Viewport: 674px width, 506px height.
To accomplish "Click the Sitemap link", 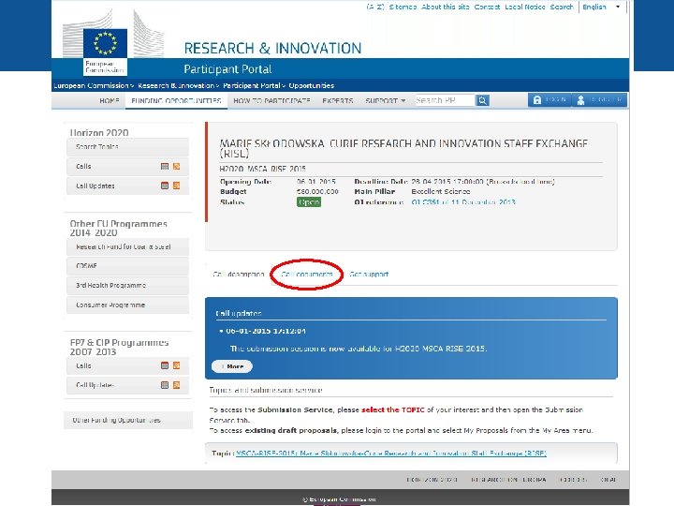I will pos(403,7).
